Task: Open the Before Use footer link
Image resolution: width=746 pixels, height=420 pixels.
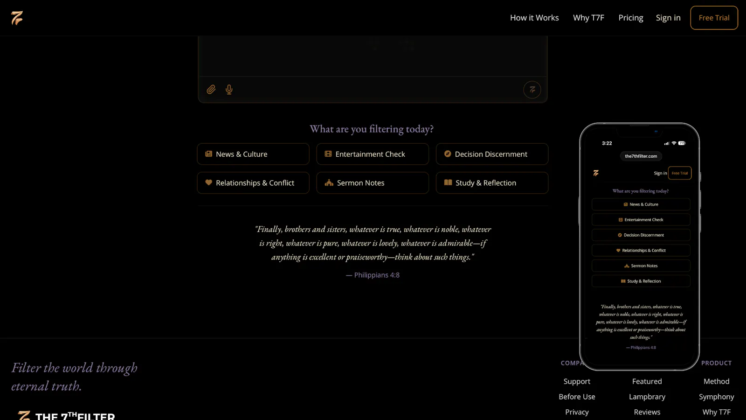Action: tap(577, 397)
